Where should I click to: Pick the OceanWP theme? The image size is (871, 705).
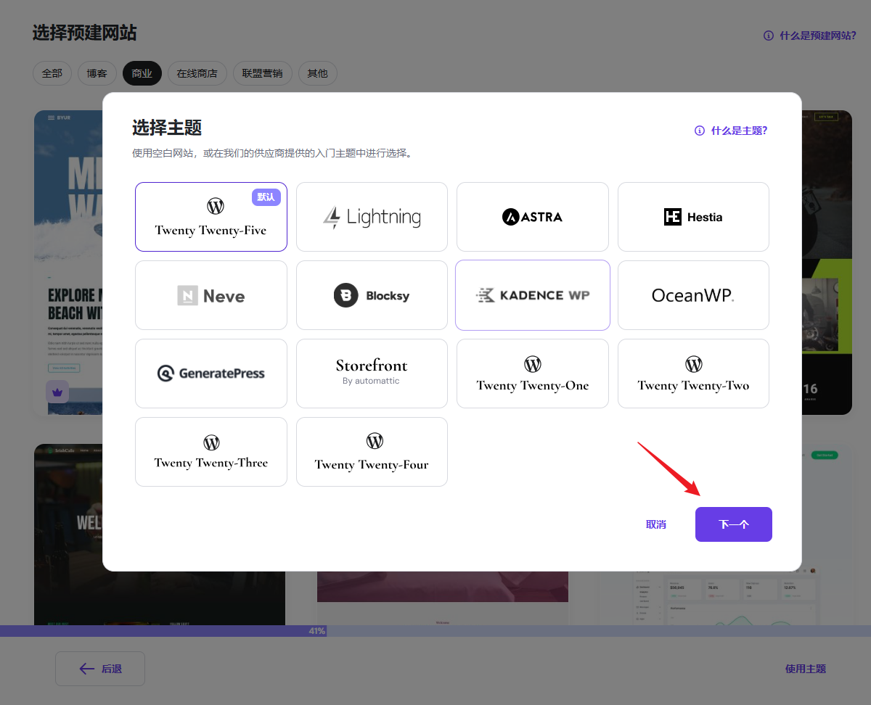[693, 295]
